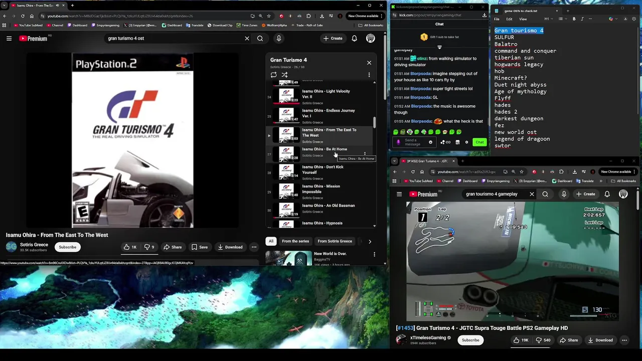Open hidden bookmarks chevron in the lower-right Chrome
The height and width of the screenshot is (361, 642).
point(601,181)
